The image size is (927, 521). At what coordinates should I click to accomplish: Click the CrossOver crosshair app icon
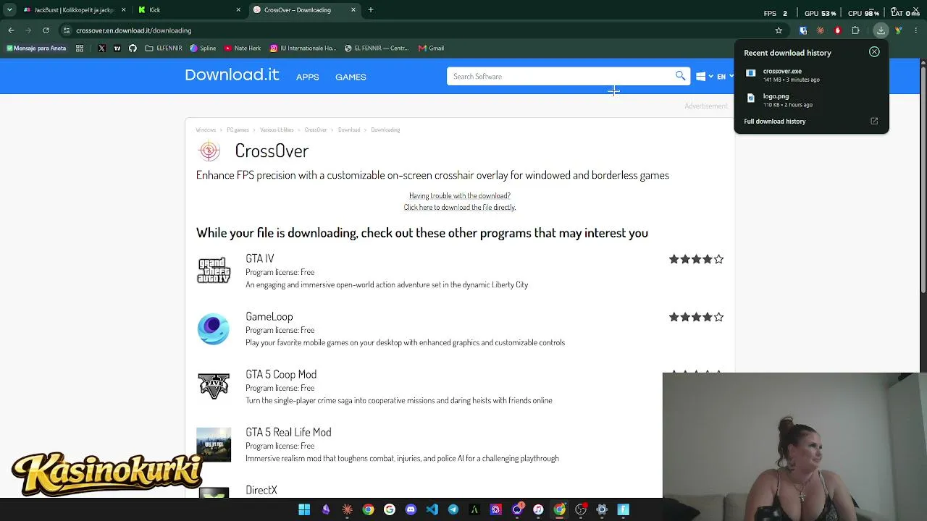209,151
